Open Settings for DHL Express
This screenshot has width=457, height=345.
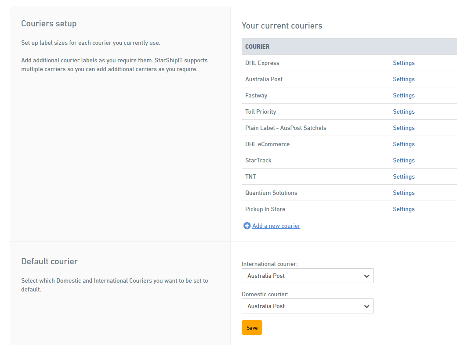[403, 63]
